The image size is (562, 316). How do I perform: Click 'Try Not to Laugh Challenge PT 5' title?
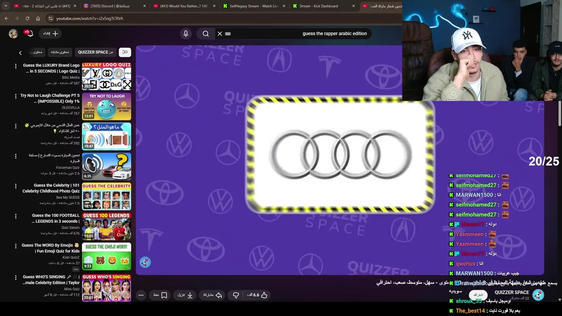50,98
